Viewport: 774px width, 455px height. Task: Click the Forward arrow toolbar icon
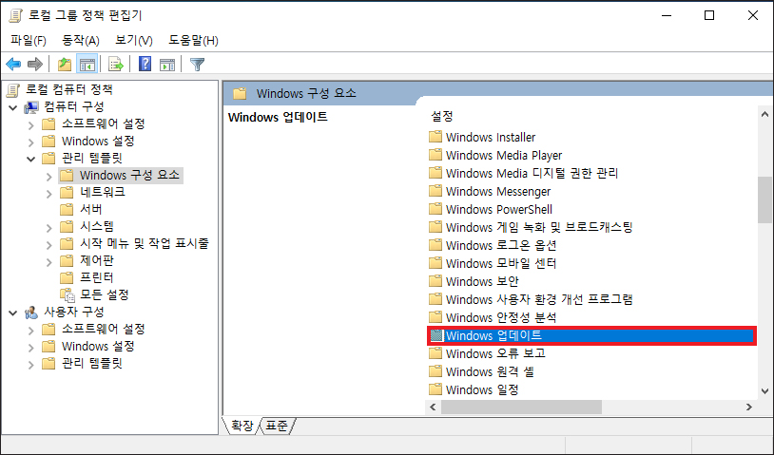point(34,64)
